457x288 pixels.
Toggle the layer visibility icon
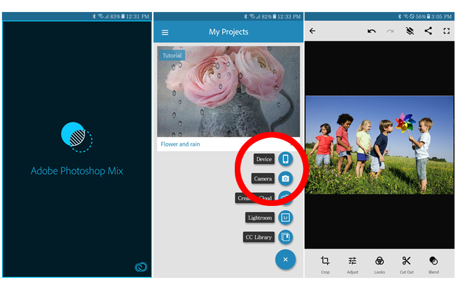408,31
